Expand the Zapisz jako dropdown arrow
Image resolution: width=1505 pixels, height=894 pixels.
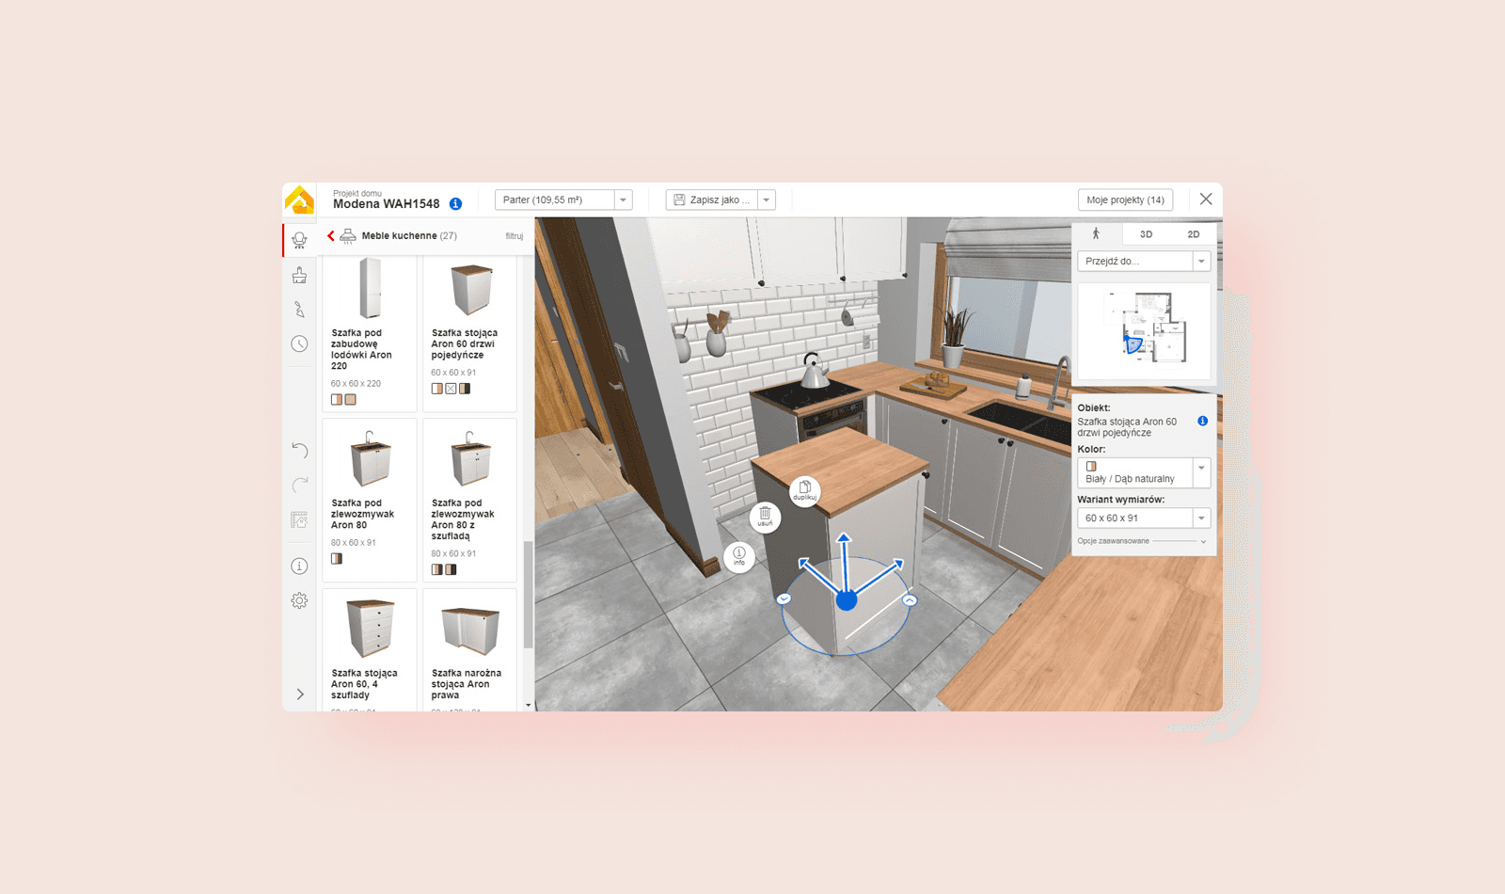[x=767, y=200]
